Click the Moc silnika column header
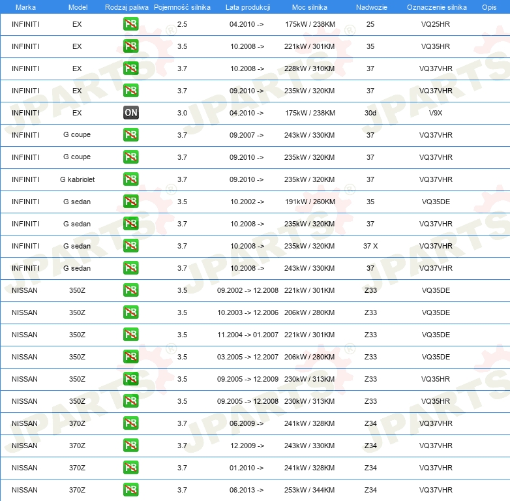This screenshot has height=501, width=510. [310, 7]
